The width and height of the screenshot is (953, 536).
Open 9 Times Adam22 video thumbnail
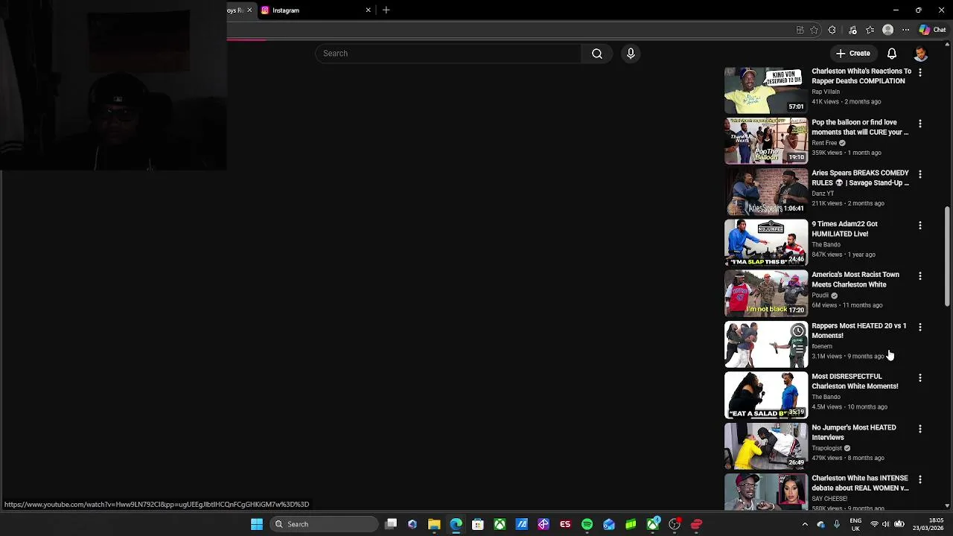click(x=766, y=243)
